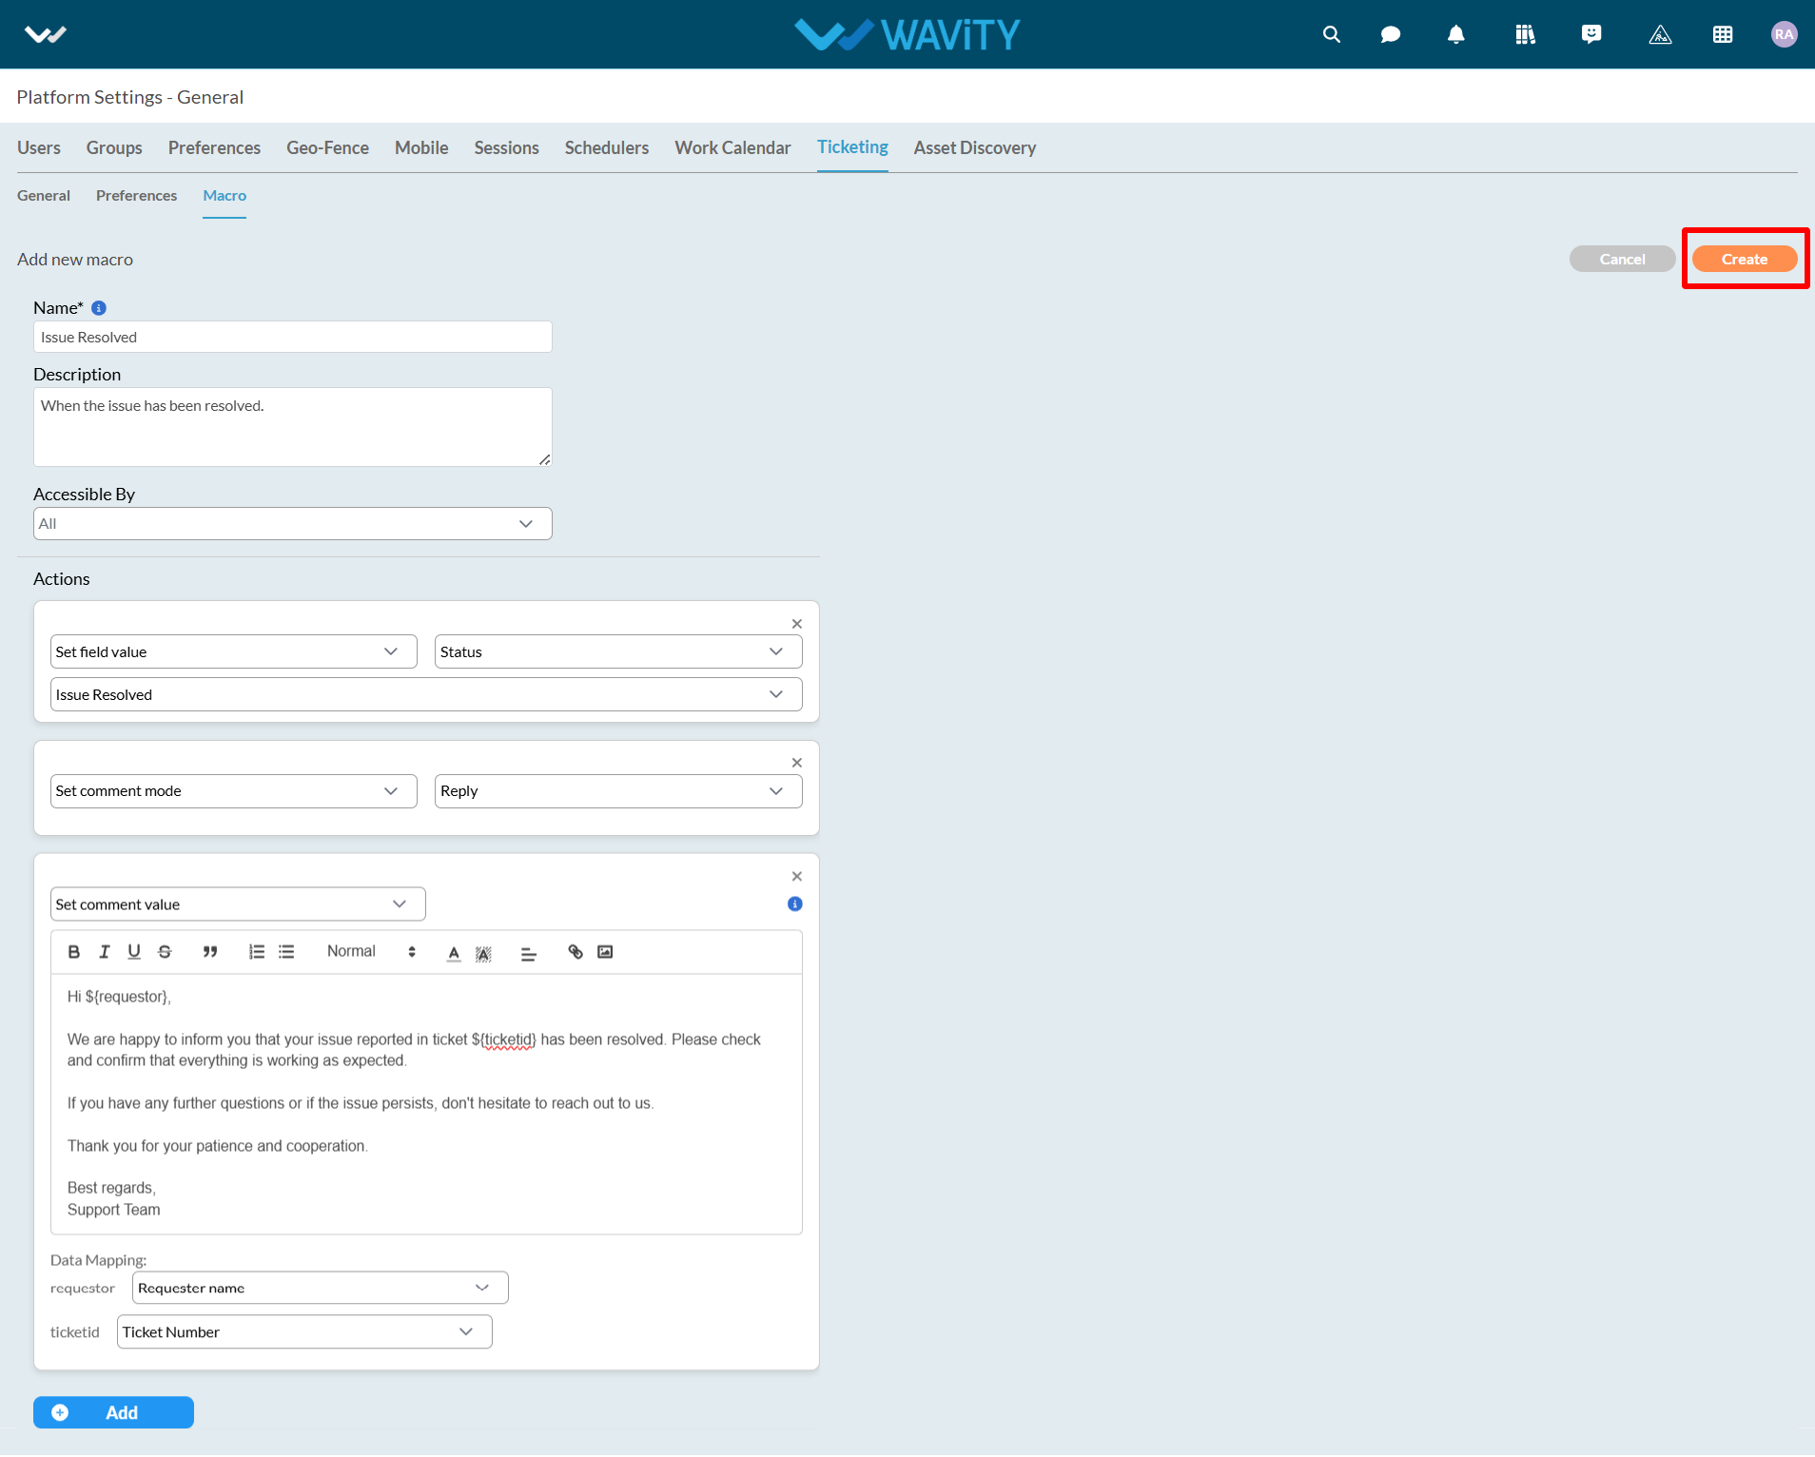The width and height of the screenshot is (1815, 1457).
Task: Switch to the top-level Preferences tab
Action: pos(214,147)
